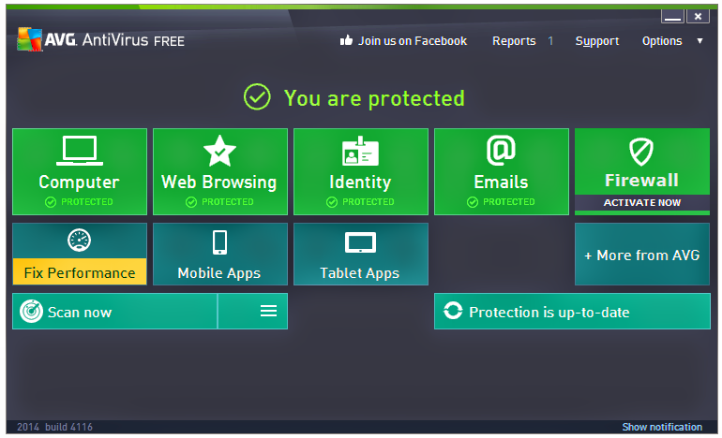Click the PROTECTED check icon under Identity
This screenshot has width=722, height=438.
pos(332,202)
